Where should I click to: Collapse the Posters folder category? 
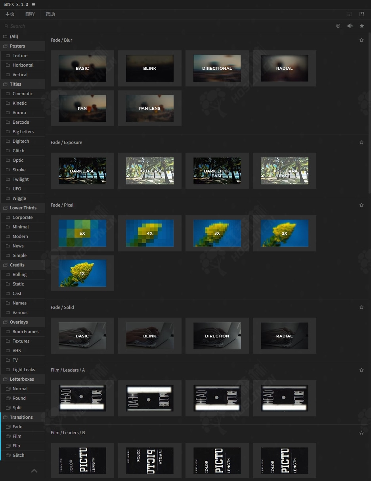(x=17, y=46)
